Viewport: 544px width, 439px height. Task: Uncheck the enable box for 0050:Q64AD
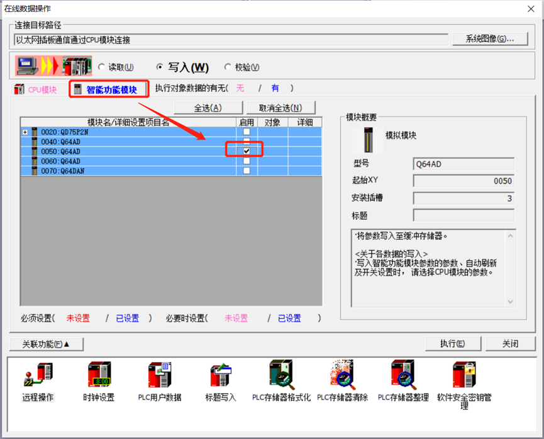coord(247,151)
